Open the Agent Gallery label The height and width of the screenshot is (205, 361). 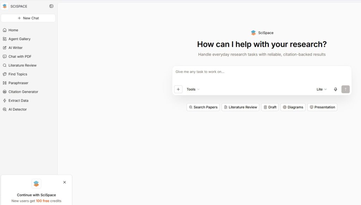(20, 39)
